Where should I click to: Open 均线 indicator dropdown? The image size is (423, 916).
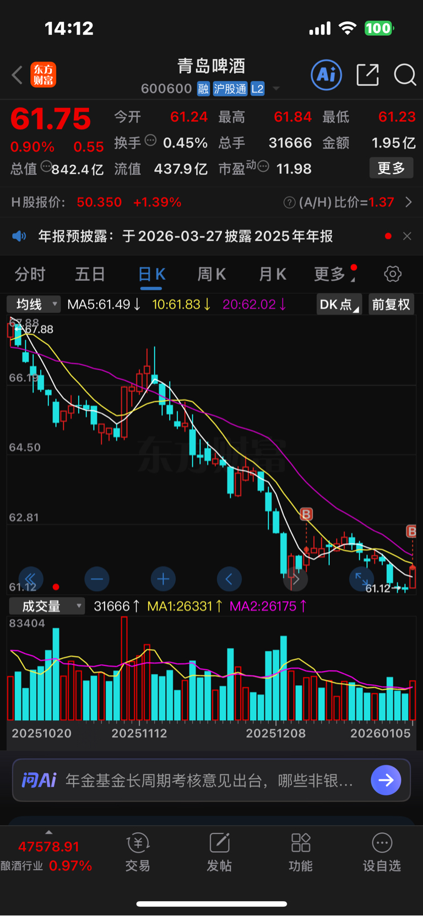coord(33,304)
